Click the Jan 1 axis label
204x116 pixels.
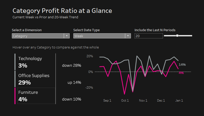pos(179,101)
